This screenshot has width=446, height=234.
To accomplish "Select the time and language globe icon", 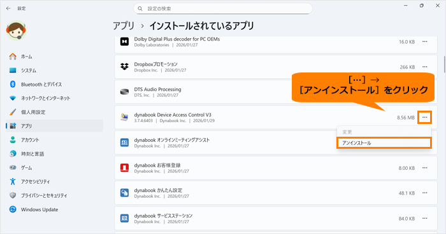I will click(13, 154).
